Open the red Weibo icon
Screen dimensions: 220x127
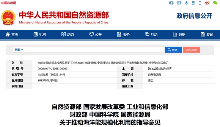207,3
